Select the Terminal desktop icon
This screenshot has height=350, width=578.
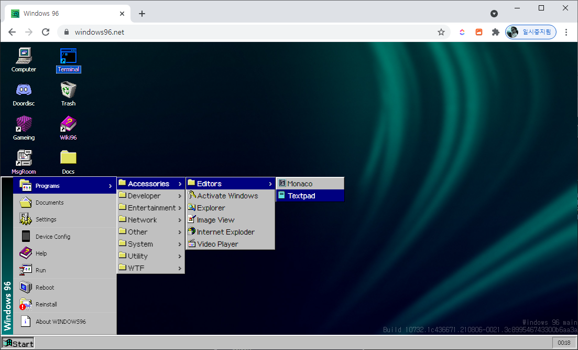tap(68, 60)
